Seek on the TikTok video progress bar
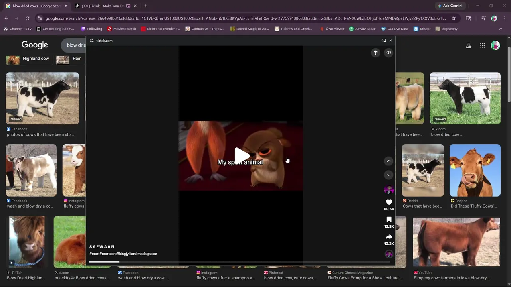511x287 pixels. (240, 262)
